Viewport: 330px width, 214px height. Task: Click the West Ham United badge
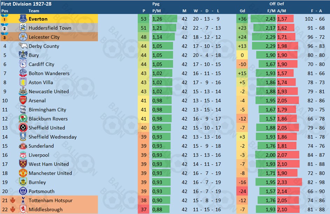(x=23, y=164)
